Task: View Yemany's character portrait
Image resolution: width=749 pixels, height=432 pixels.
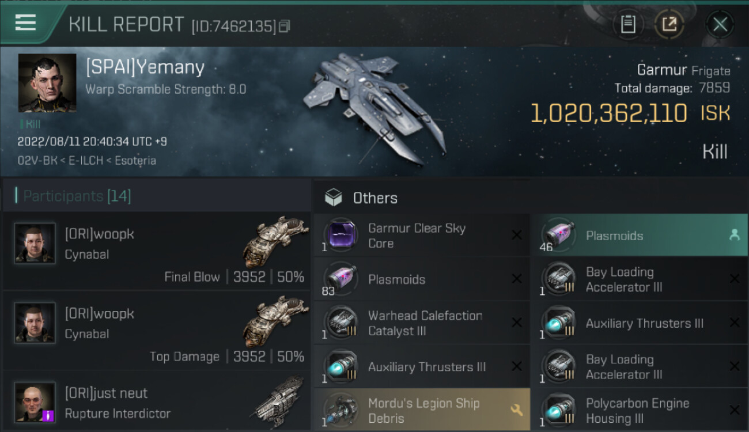Action: click(x=47, y=83)
